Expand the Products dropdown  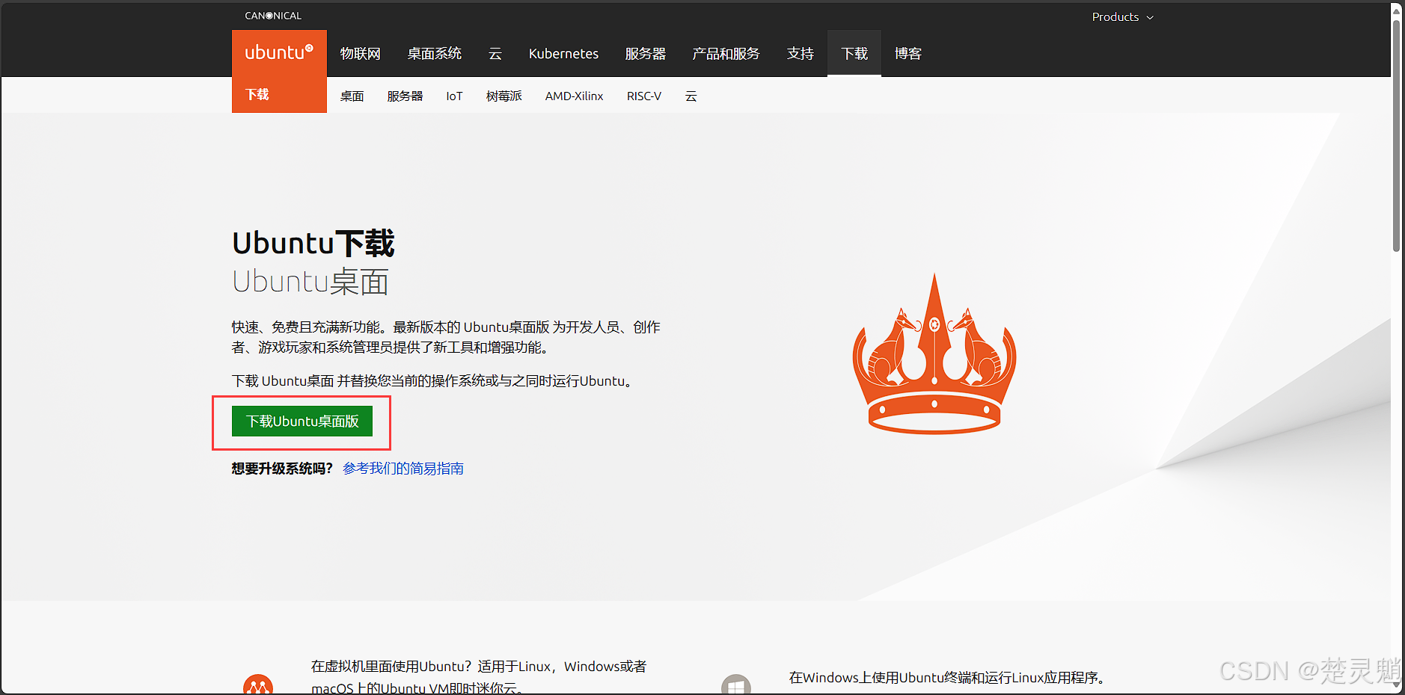1122,16
